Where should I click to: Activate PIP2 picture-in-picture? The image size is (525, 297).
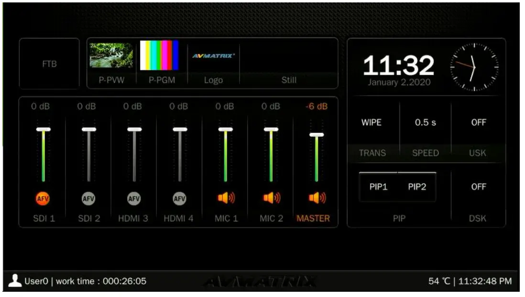click(x=417, y=187)
